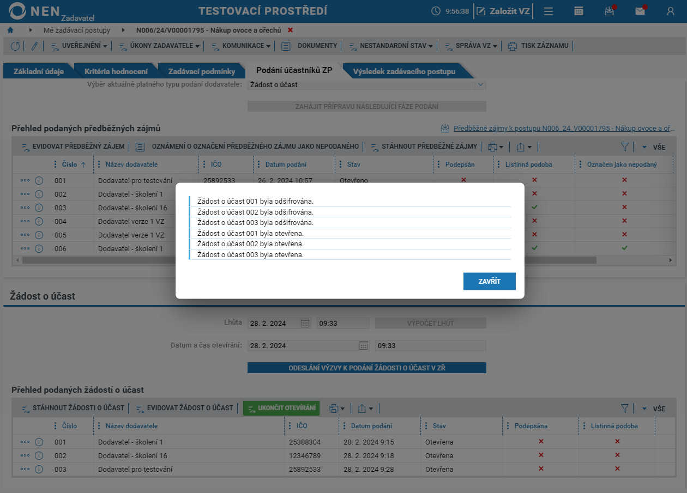Click TISK ZÁZNAMU in toolbar
Image resolution: width=687 pixels, height=493 pixels.
point(538,46)
